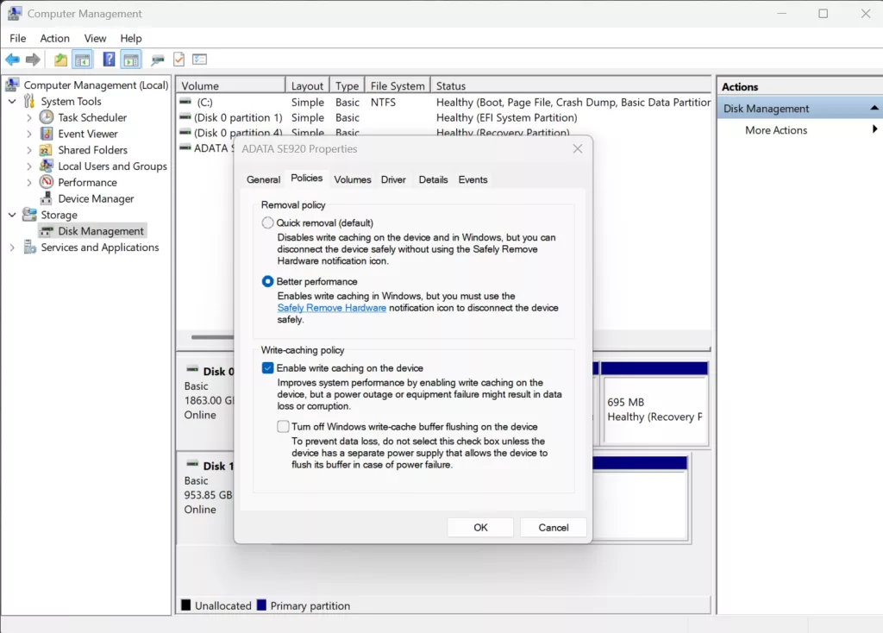Click the checkmark properties toolbar icon
Screen dimensions: 883x633
click(x=179, y=60)
